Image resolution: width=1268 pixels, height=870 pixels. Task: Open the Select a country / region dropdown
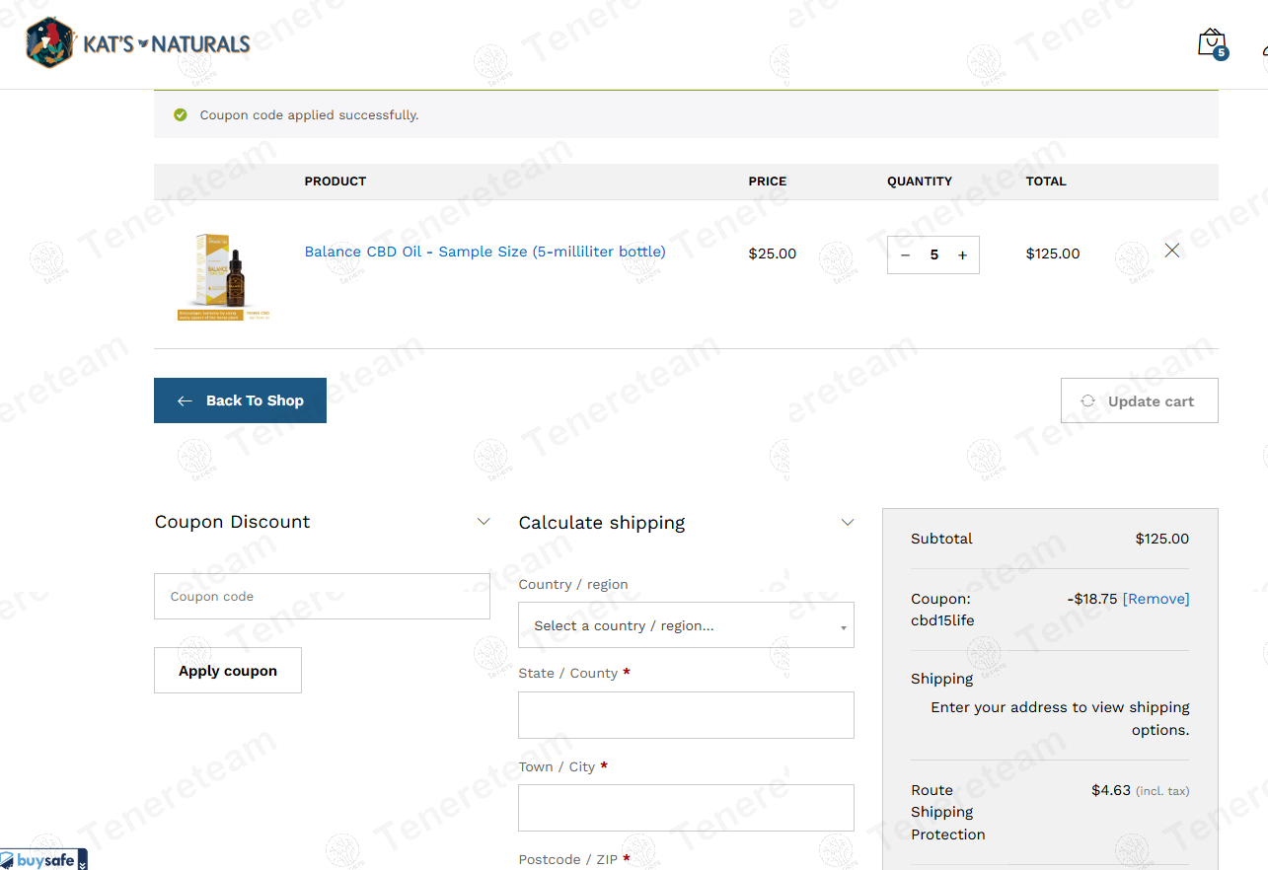click(686, 625)
